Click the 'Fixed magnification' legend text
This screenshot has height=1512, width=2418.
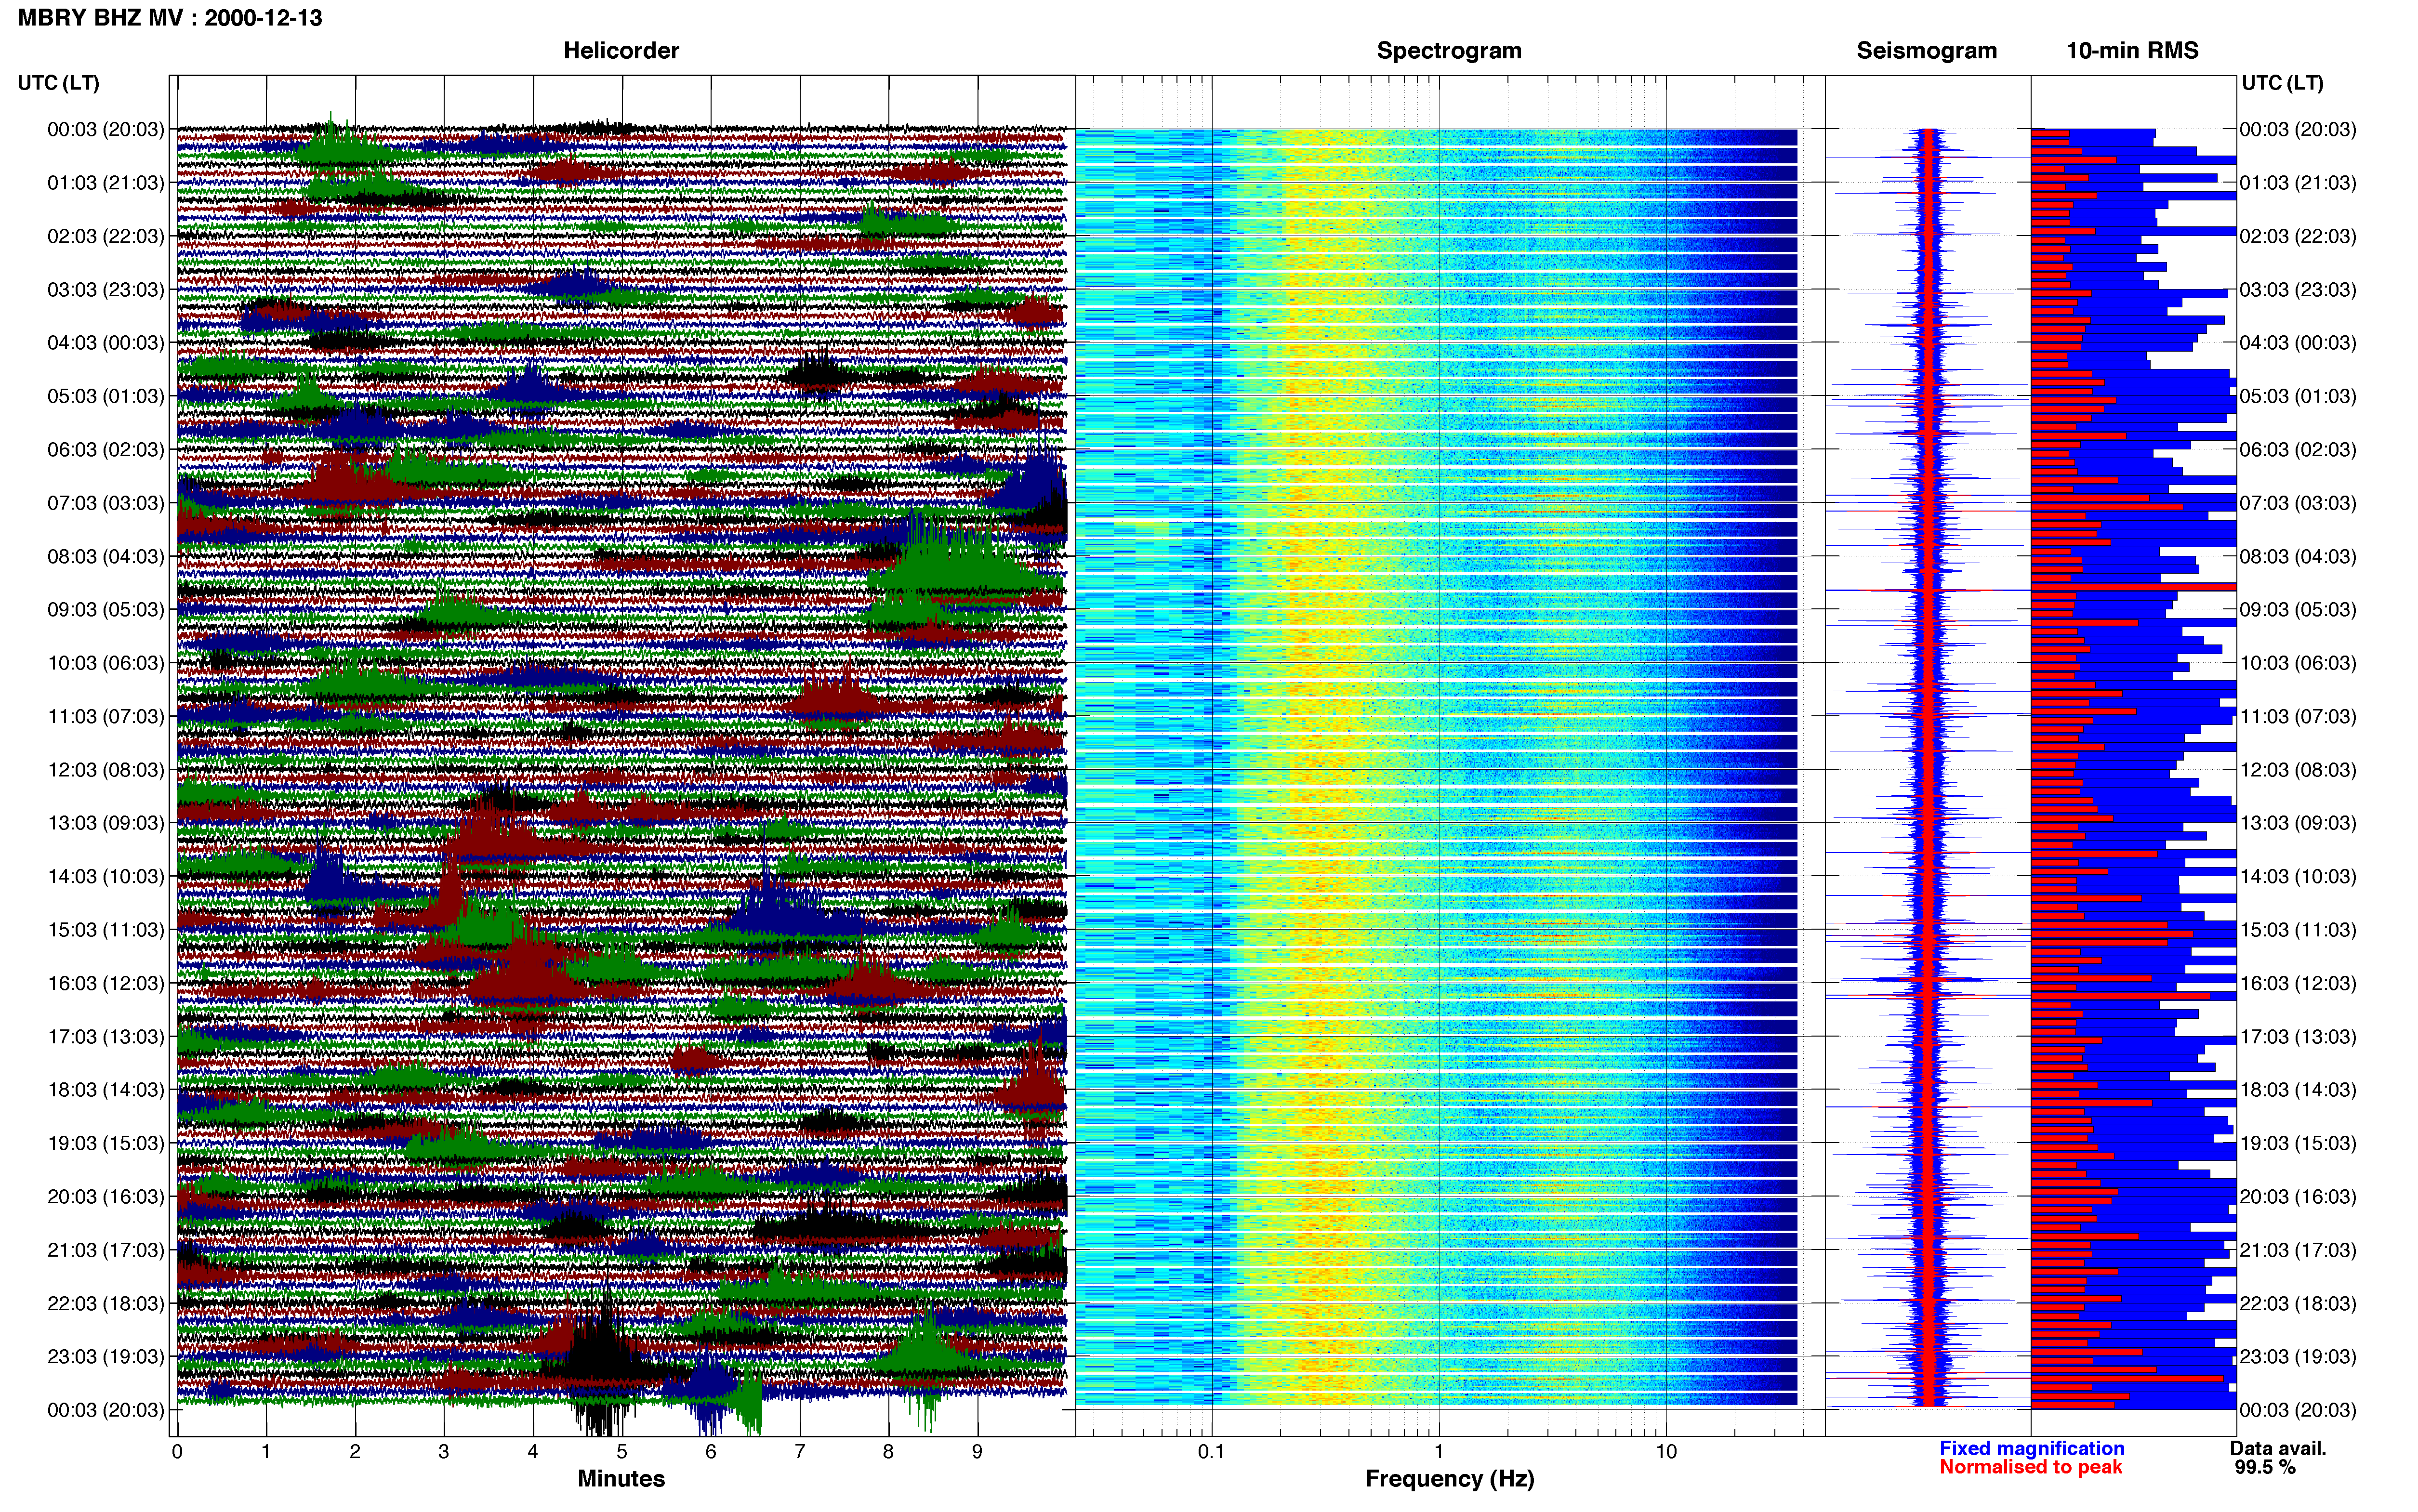[x=2031, y=1448]
